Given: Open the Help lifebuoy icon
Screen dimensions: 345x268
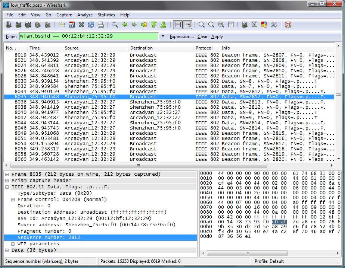Looking at the screenshot, I should pos(288,25).
